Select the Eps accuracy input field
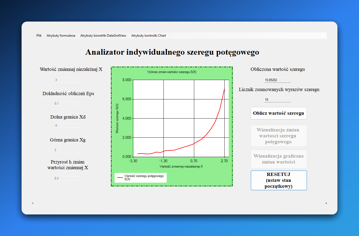 coord(67,103)
